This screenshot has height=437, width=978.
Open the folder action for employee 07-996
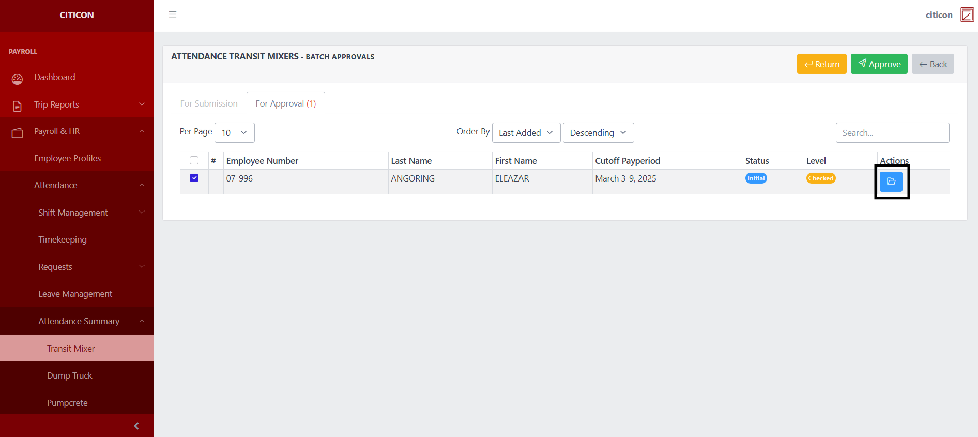click(891, 182)
